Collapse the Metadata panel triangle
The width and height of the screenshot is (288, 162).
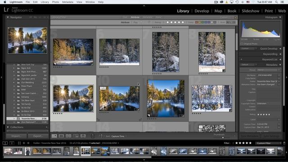tap(280, 65)
